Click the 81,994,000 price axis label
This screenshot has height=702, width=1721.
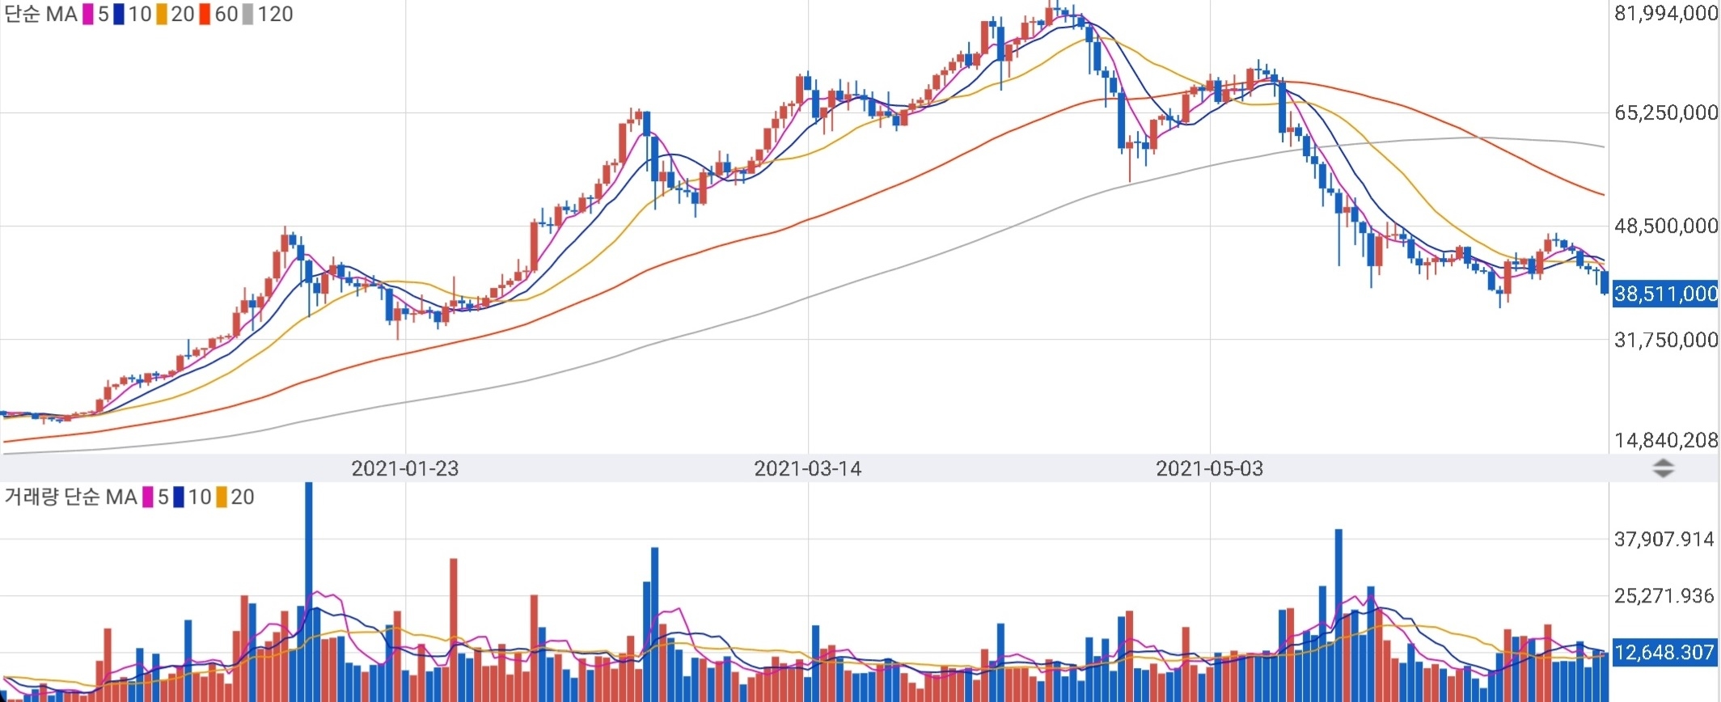pos(1666,13)
